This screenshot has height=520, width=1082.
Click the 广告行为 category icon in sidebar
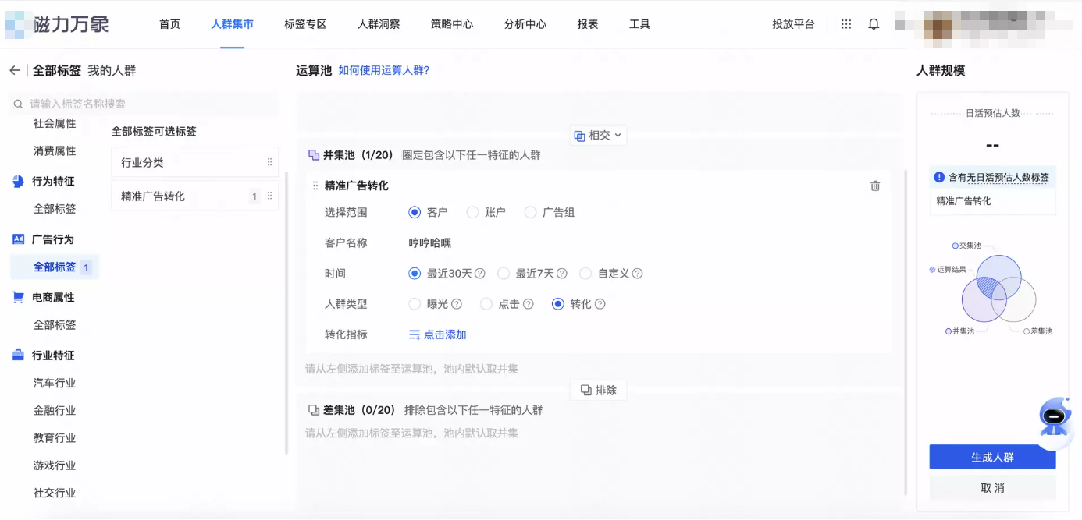click(x=19, y=239)
